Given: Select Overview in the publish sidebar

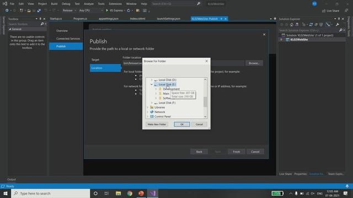Looking at the screenshot, I should click(62, 31).
